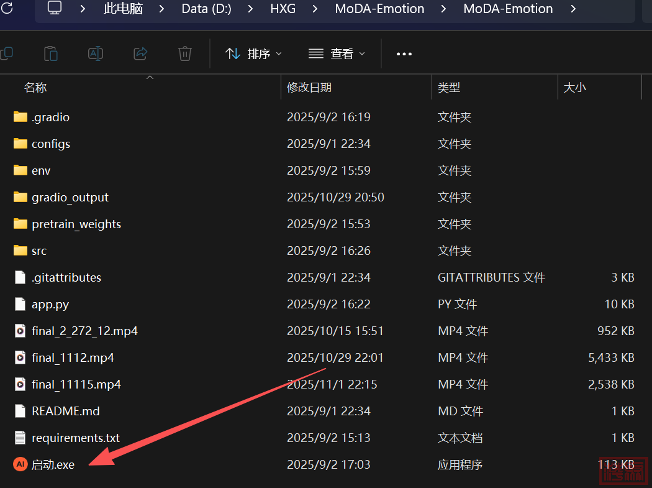
Task: Select the final_1112.mp4 video file icon
Action: coord(20,357)
